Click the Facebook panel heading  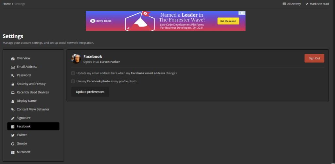pos(93,57)
